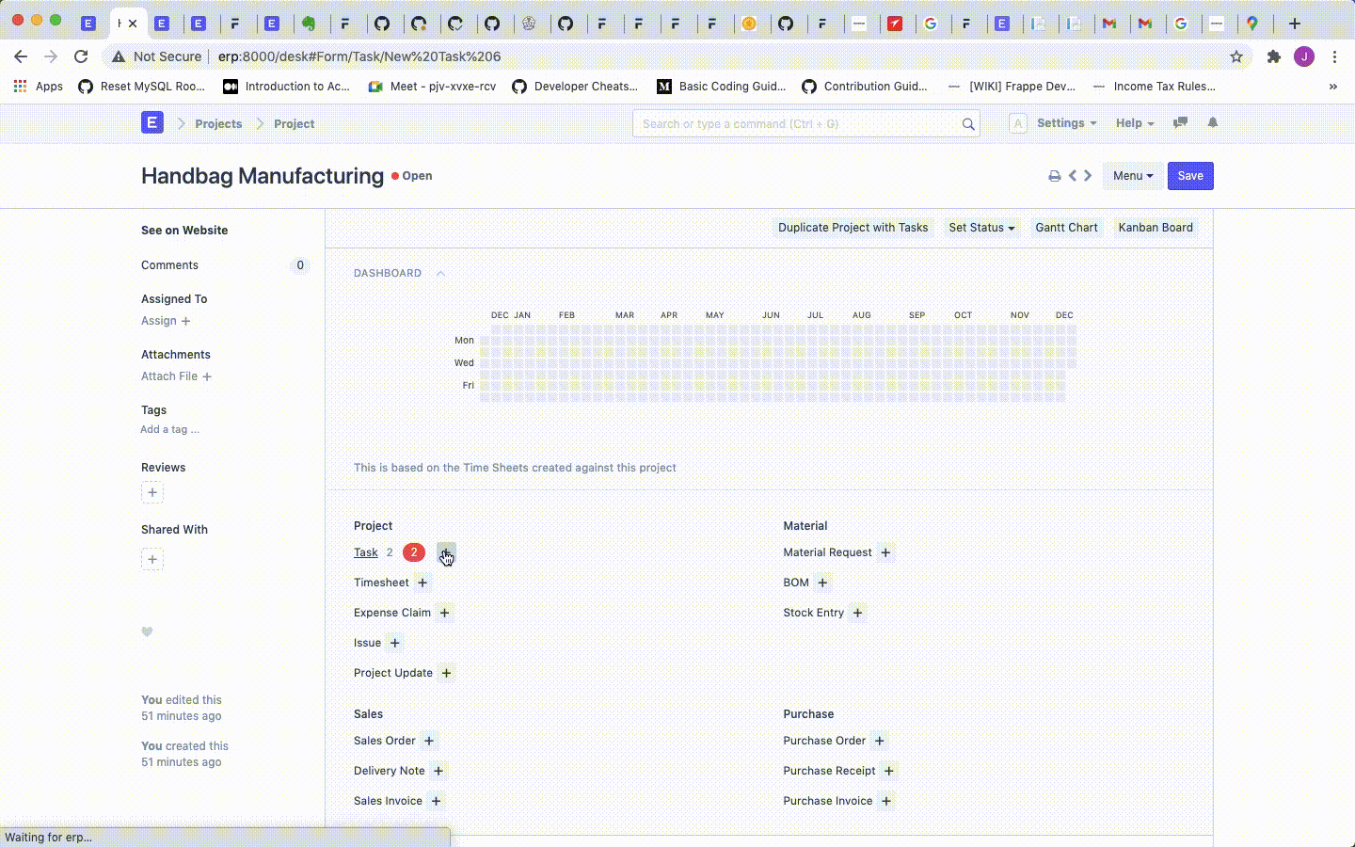Viewport: 1355px width, 847px height.
Task: Open the print view icon
Action: [1054, 176]
